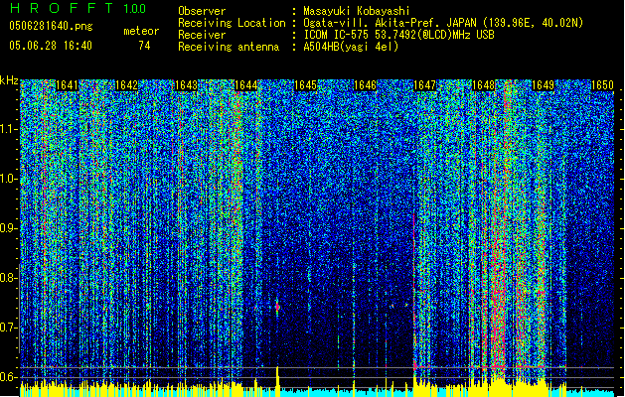The height and width of the screenshot is (397, 625).
Task: Click the meteor label
Action: tap(141, 31)
